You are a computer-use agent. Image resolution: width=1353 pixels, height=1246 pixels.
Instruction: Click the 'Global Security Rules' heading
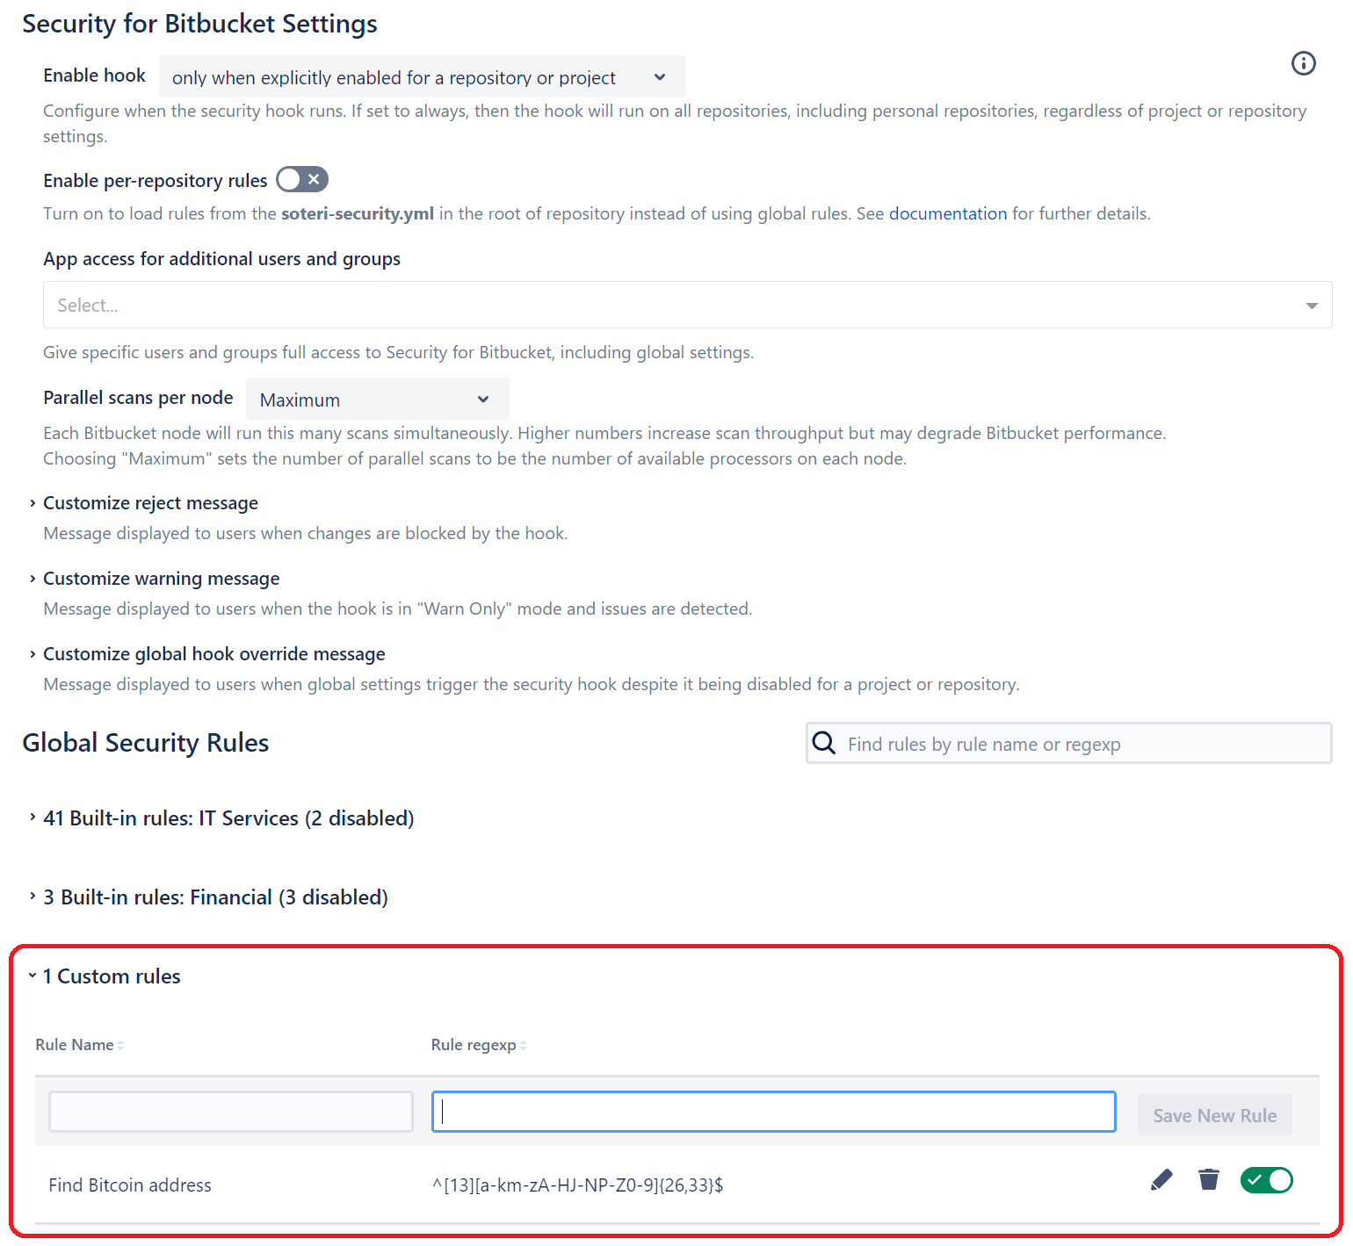pos(146,743)
